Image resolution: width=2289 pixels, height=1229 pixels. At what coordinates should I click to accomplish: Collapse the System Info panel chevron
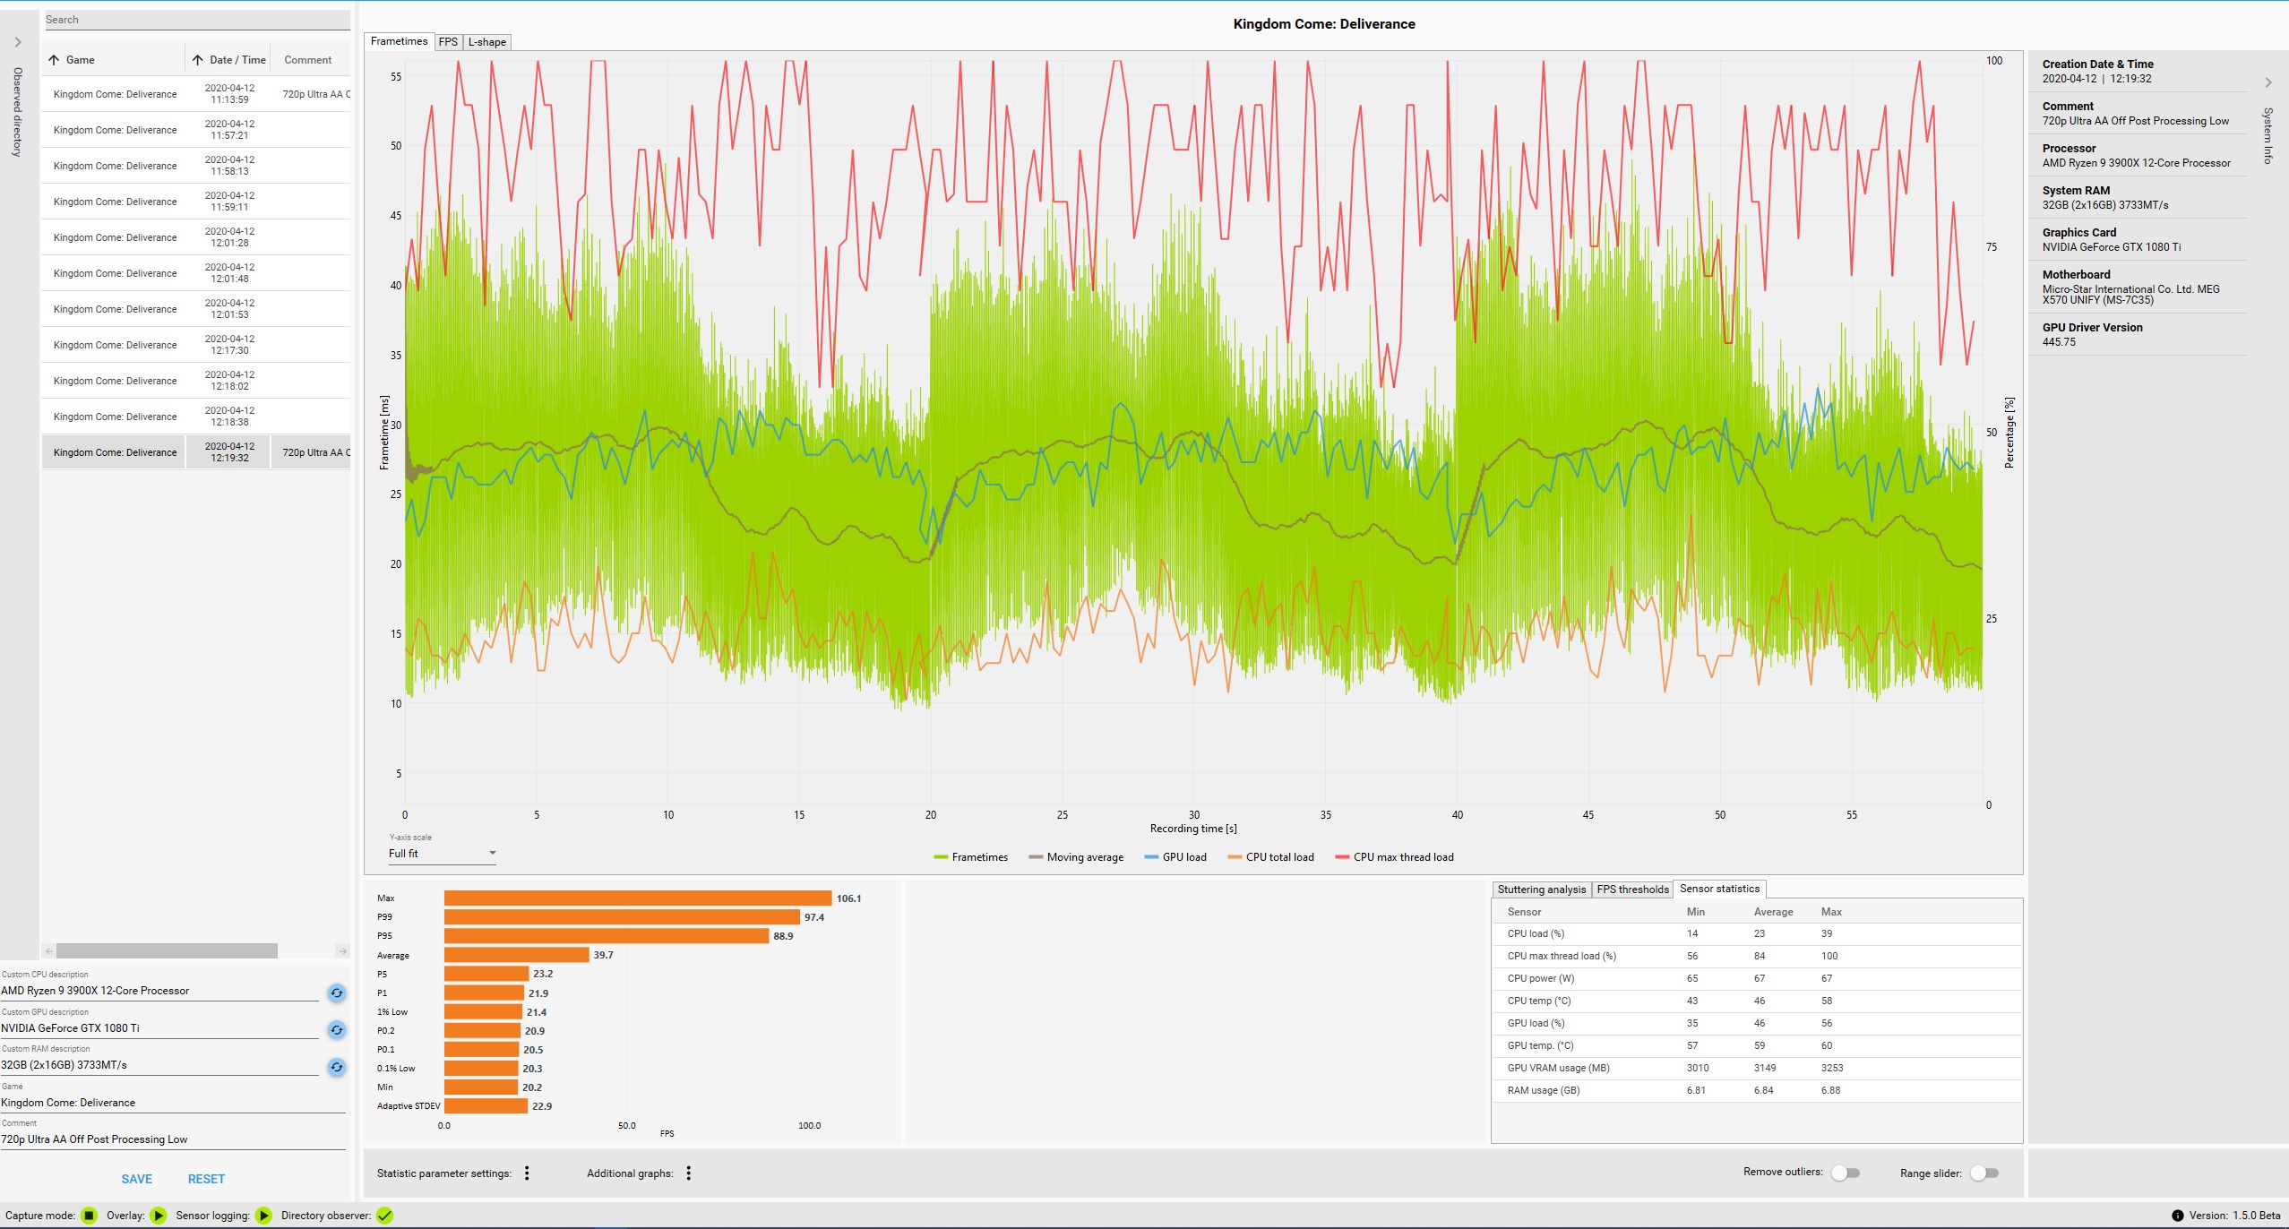tap(2268, 82)
